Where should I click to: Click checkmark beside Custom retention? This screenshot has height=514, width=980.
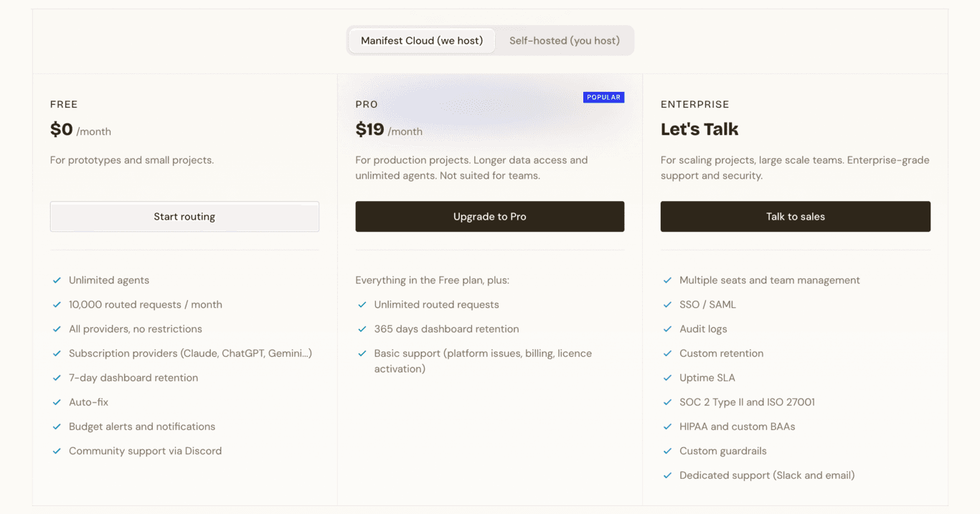click(x=667, y=354)
